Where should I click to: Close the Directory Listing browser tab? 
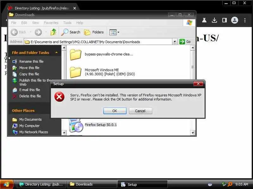[75, 8]
